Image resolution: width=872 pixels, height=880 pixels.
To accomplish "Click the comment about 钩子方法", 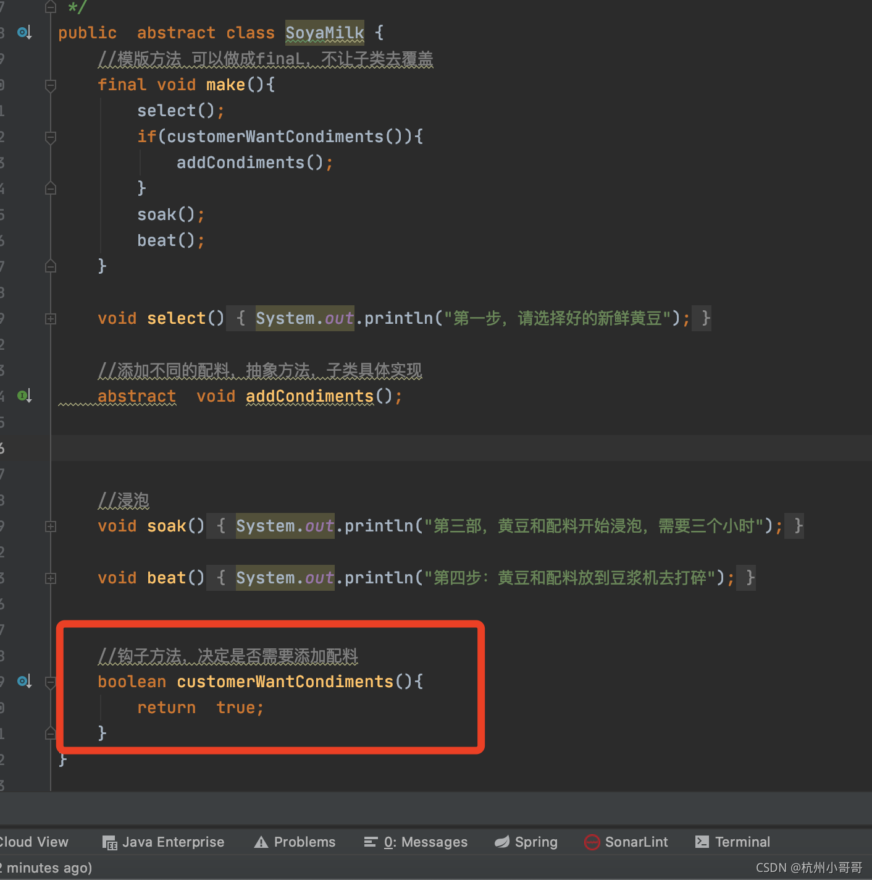I will 228,656.
